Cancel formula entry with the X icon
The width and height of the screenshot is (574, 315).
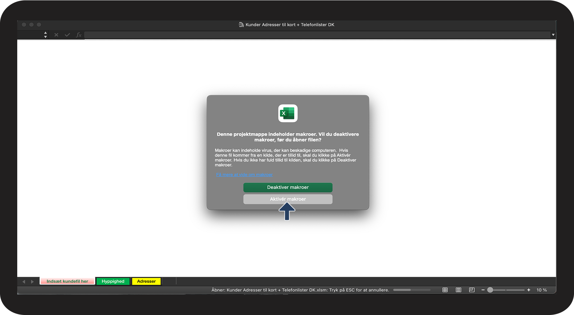(x=56, y=35)
